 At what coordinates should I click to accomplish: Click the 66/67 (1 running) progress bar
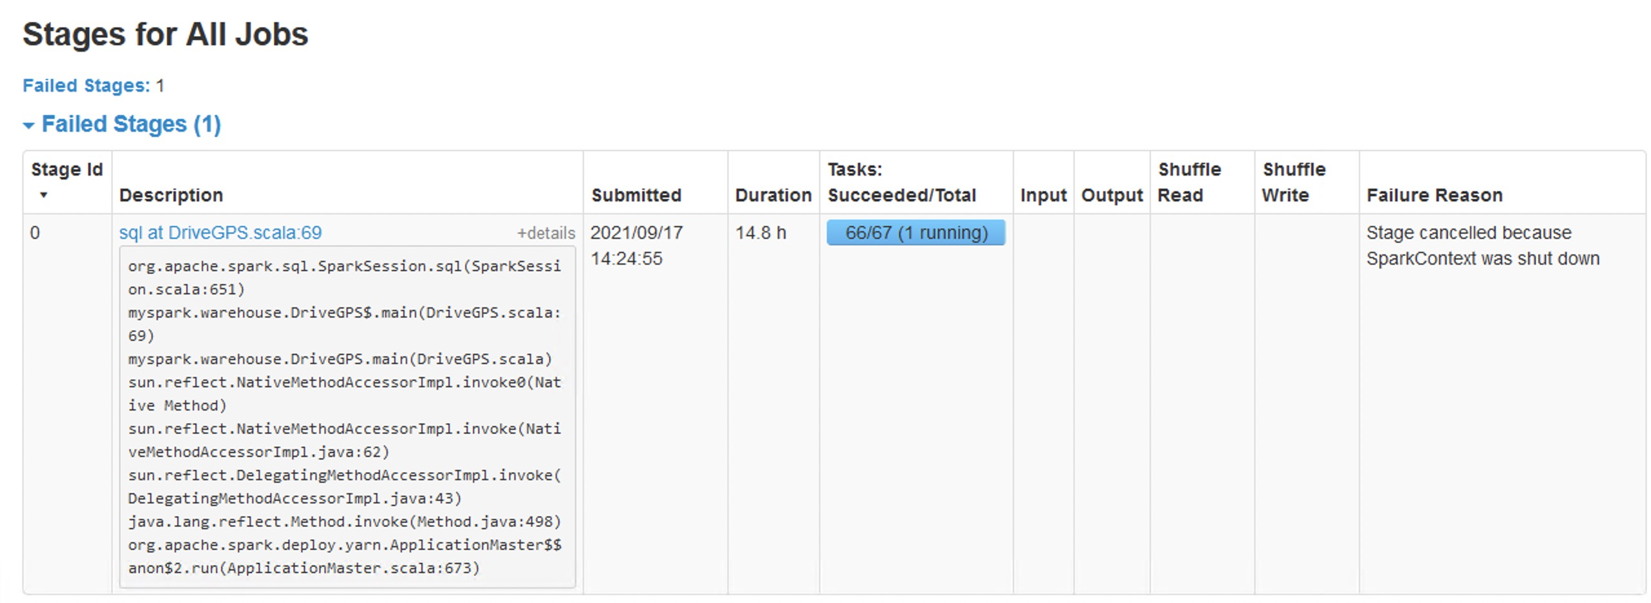coord(915,233)
